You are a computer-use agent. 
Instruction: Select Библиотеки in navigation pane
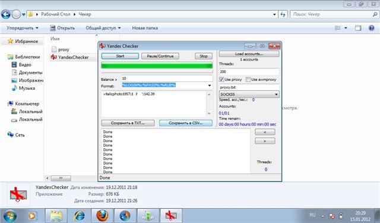pyautogui.click(x=24, y=57)
